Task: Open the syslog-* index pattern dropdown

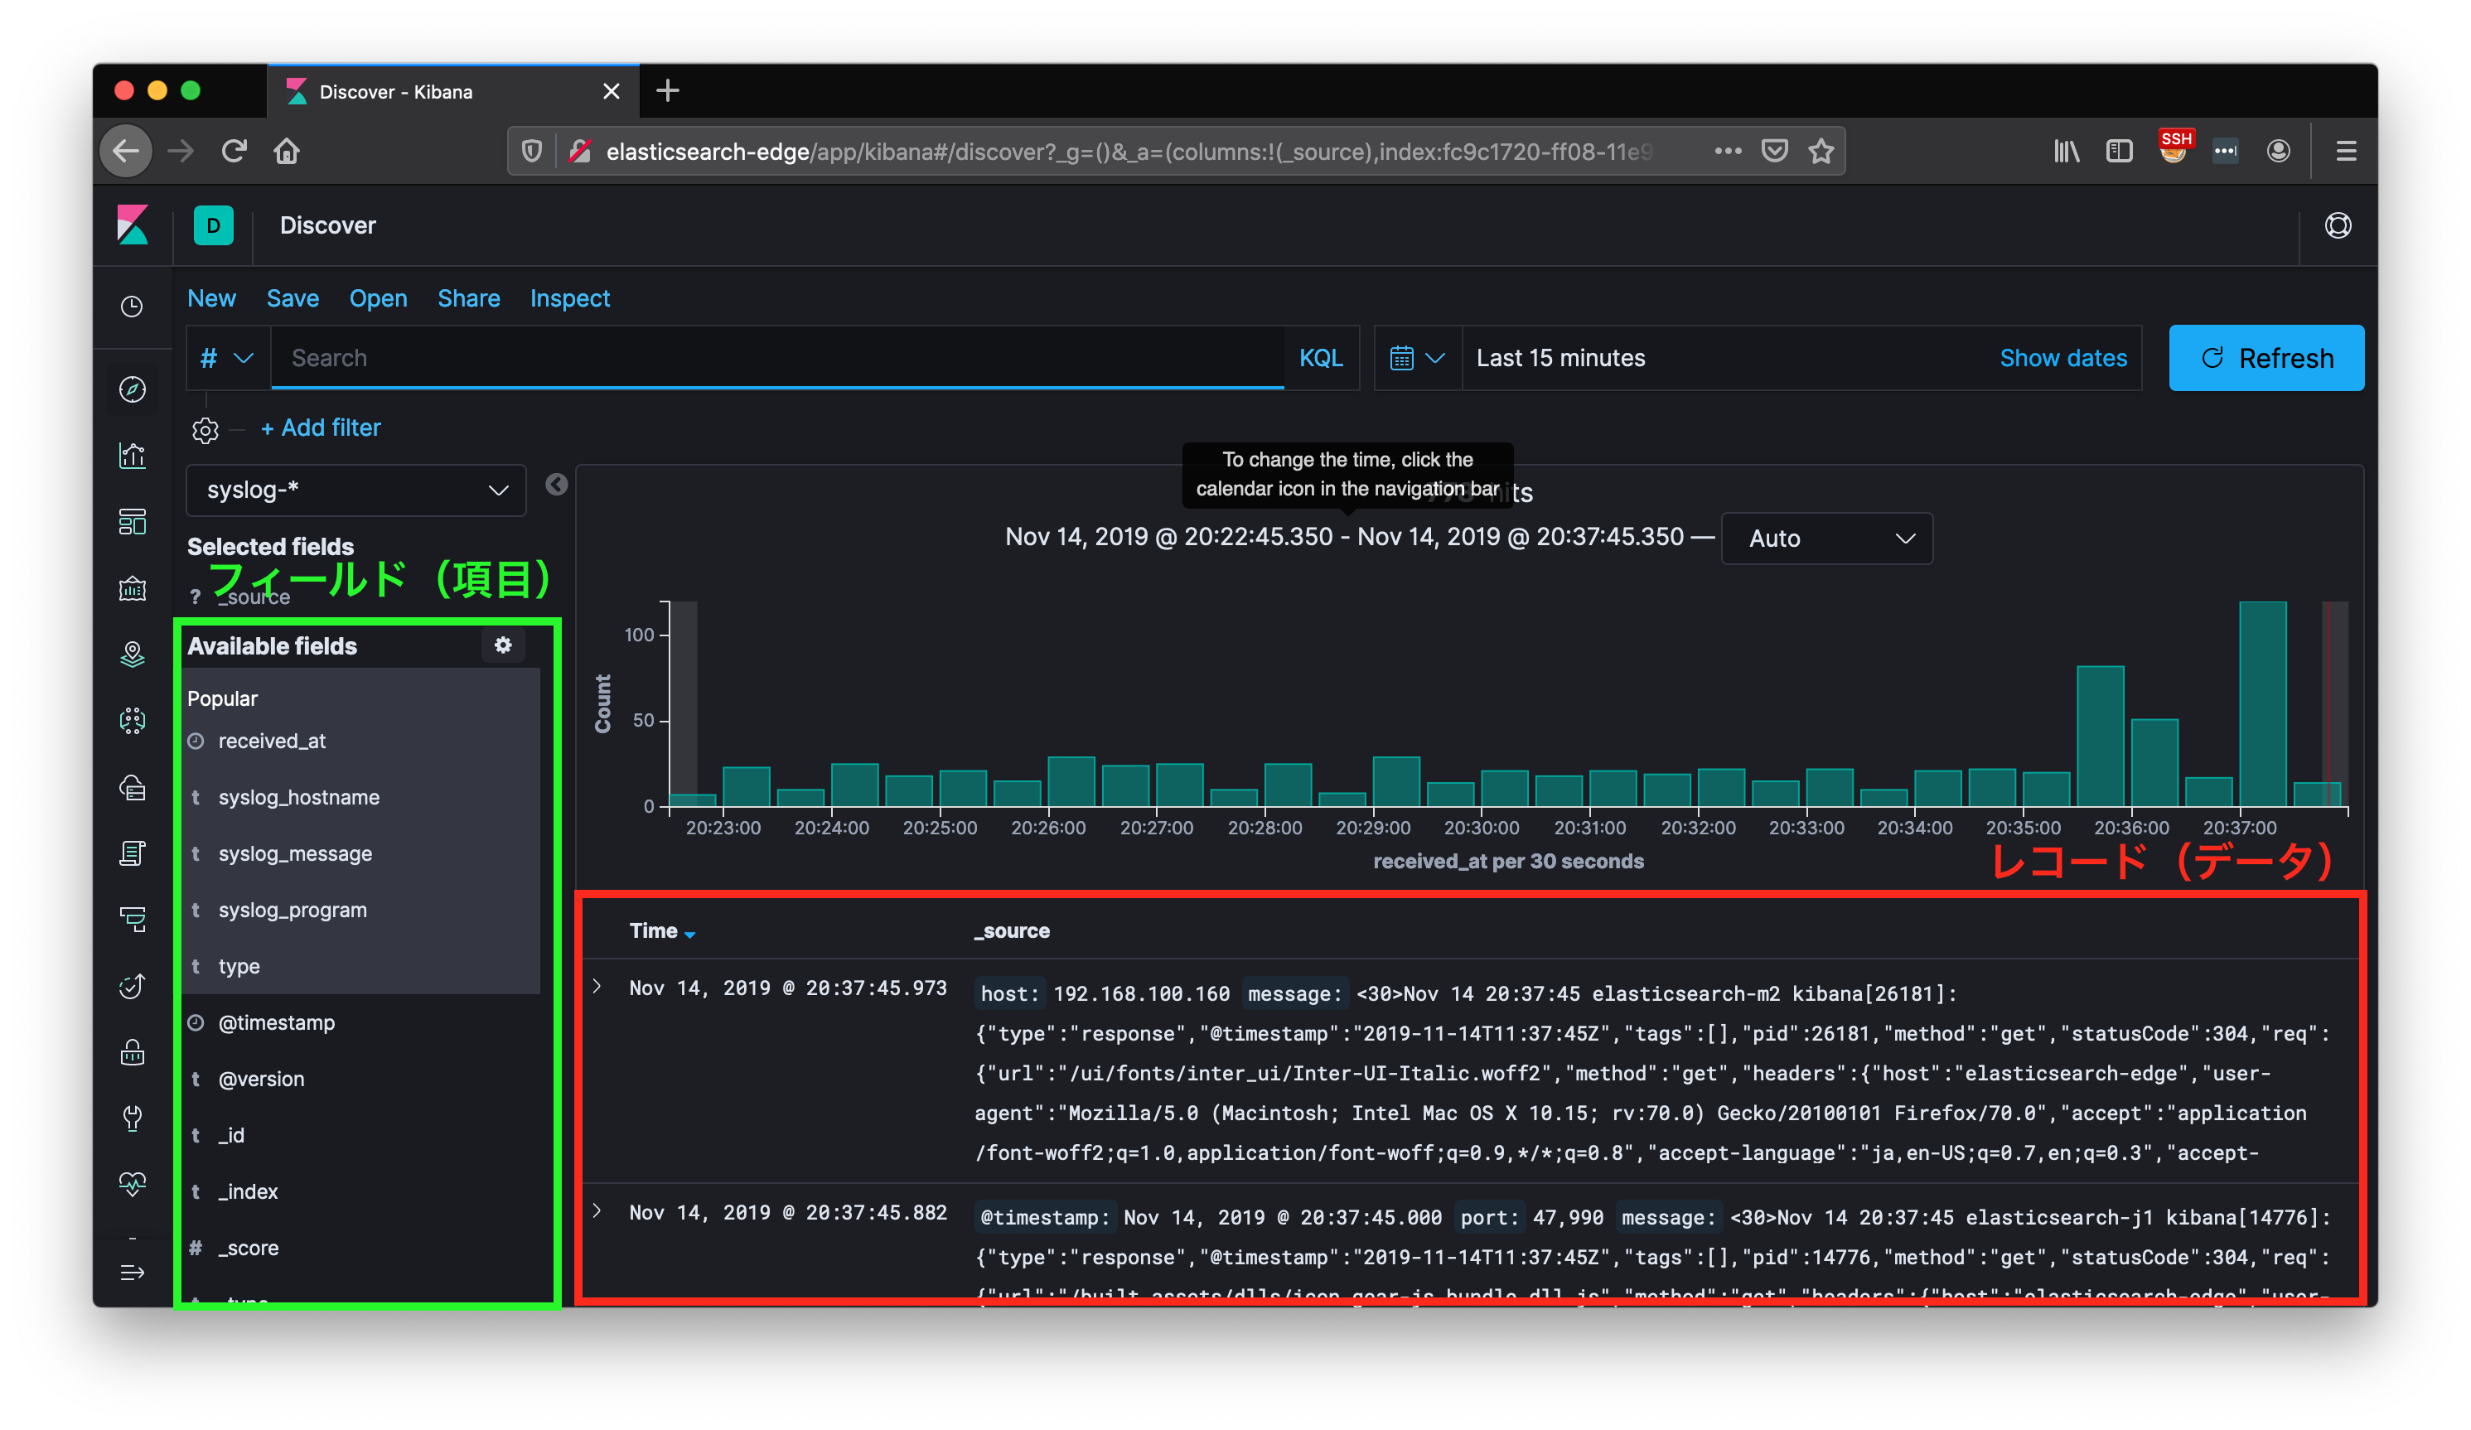Action: tap(356, 490)
